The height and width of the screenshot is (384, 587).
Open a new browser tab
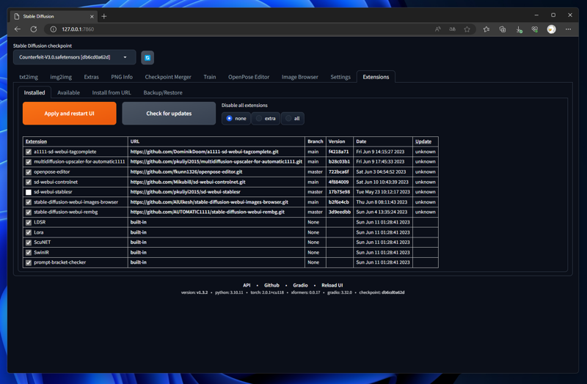tap(104, 16)
